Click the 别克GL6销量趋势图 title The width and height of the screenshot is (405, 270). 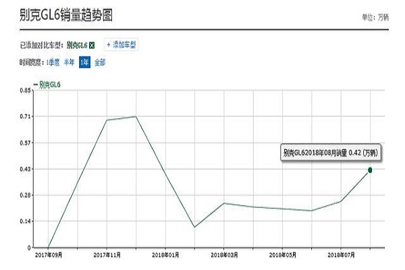[x=66, y=15]
